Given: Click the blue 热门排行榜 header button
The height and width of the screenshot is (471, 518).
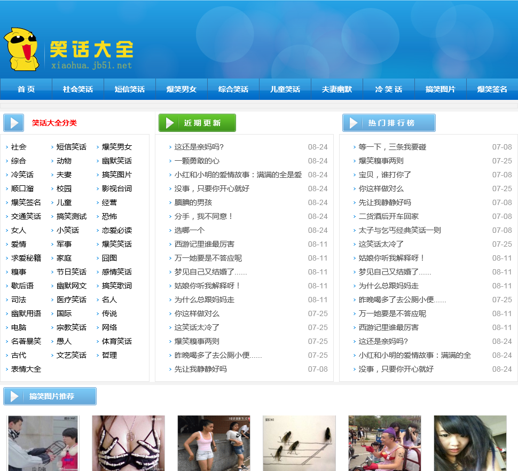Looking at the screenshot, I should 389,123.
